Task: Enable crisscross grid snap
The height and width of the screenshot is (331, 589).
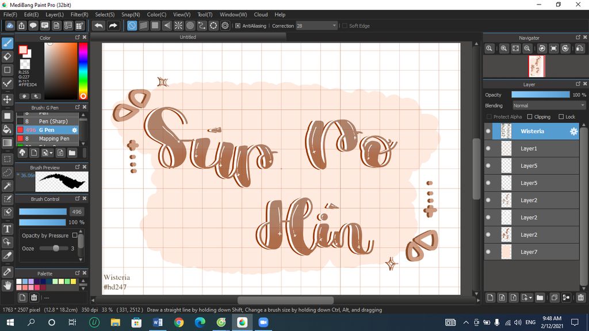Action: [x=155, y=25]
